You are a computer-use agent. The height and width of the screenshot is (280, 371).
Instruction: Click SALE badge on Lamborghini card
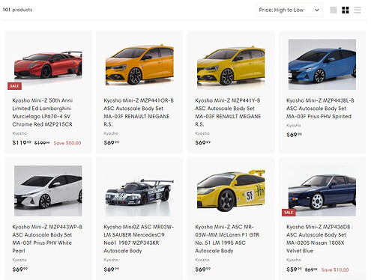[14, 86]
